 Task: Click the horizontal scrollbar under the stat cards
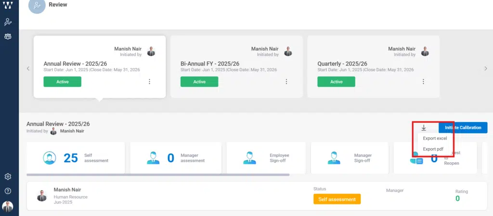coord(158,175)
